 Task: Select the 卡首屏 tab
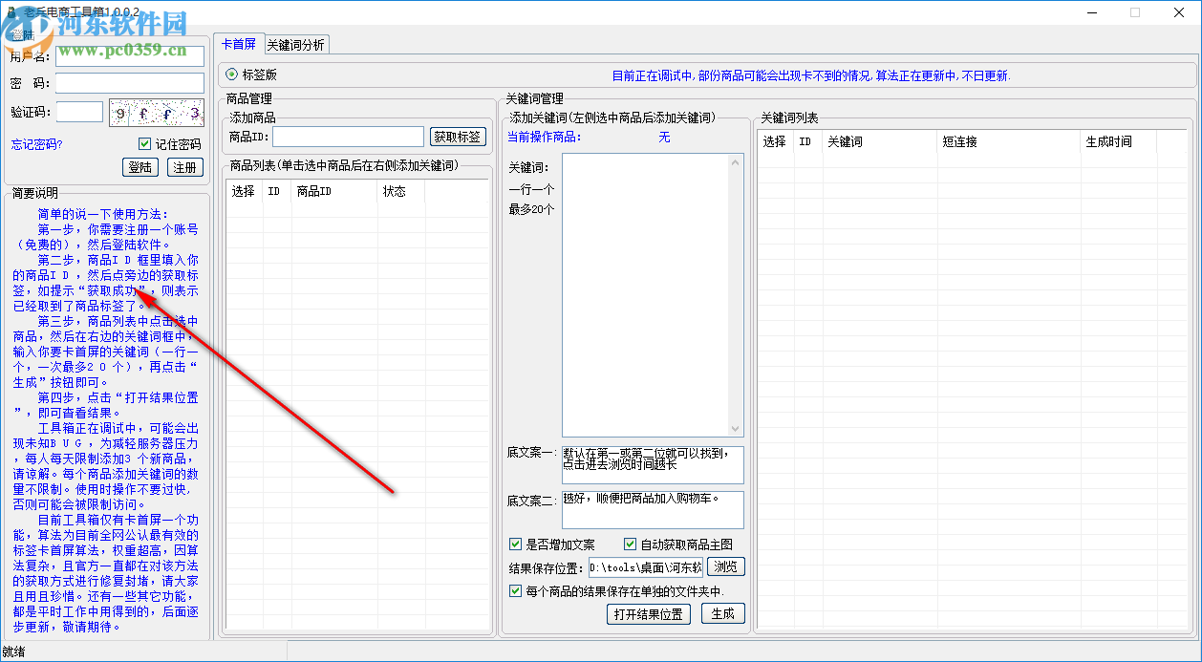click(239, 44)
